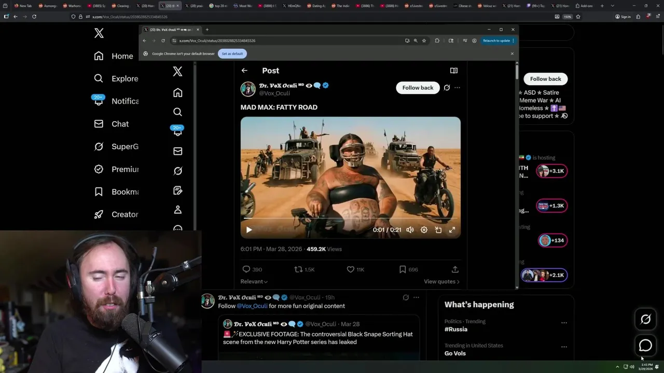Click Follow back in background window
Screen dimensions: 664x373
pos(546,79)
